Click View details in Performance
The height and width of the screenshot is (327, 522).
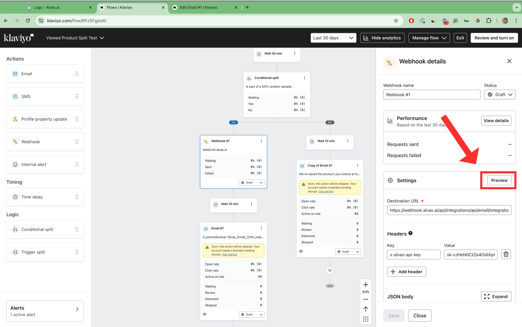pos(496,121)
